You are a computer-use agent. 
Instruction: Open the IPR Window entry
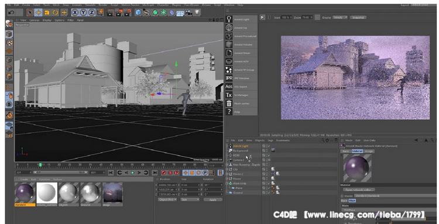(x=241, y=78)
